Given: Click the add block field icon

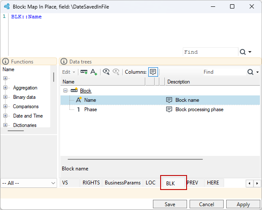Looking at the screenshot, I should 84,72.
